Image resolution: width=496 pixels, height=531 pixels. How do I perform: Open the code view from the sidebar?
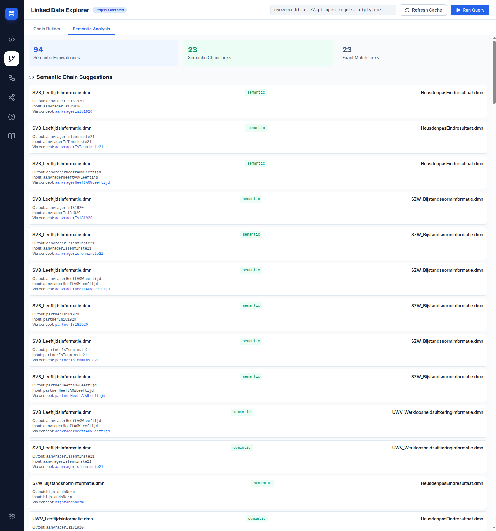pos(11,39)
